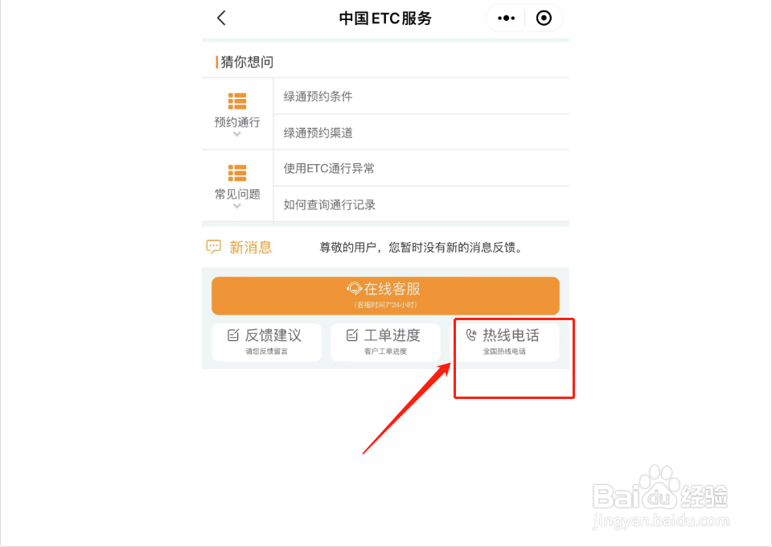Click the 新消息 chat bubble icon
The height and width of the screenshot is (547, 772).
coord(214,247)
